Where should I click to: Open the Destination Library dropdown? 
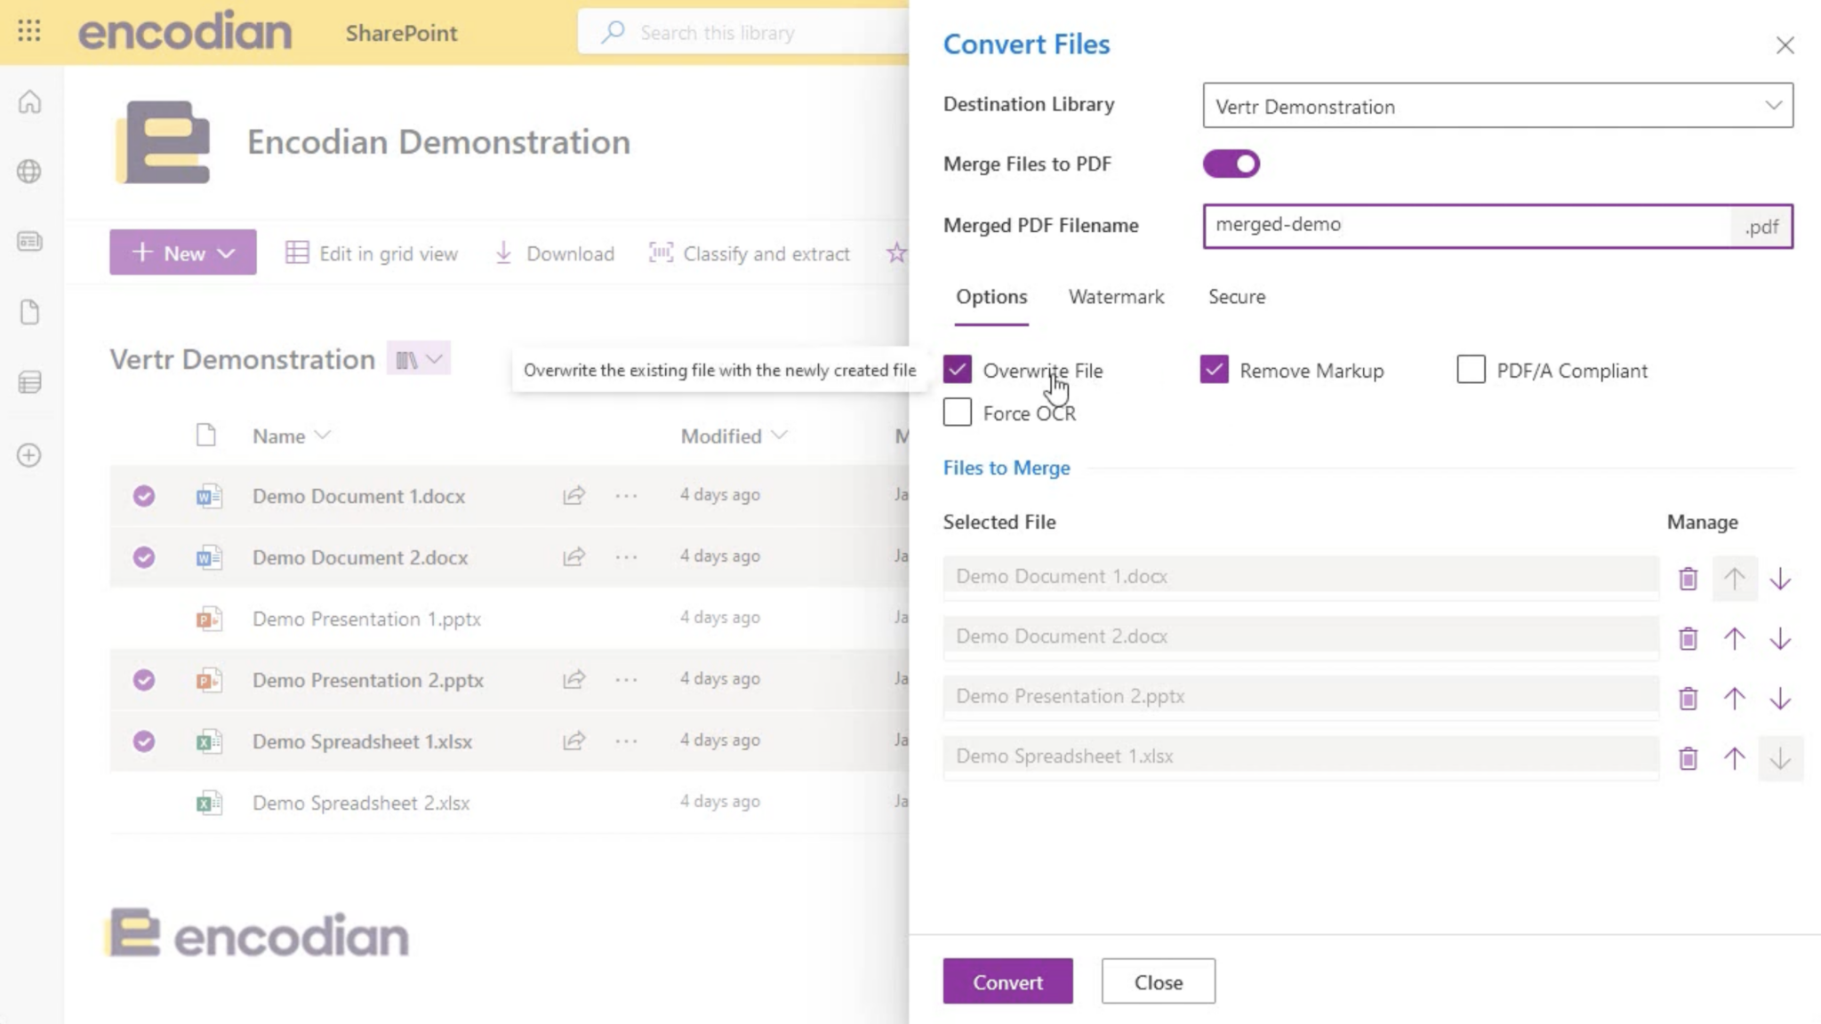1498,106
